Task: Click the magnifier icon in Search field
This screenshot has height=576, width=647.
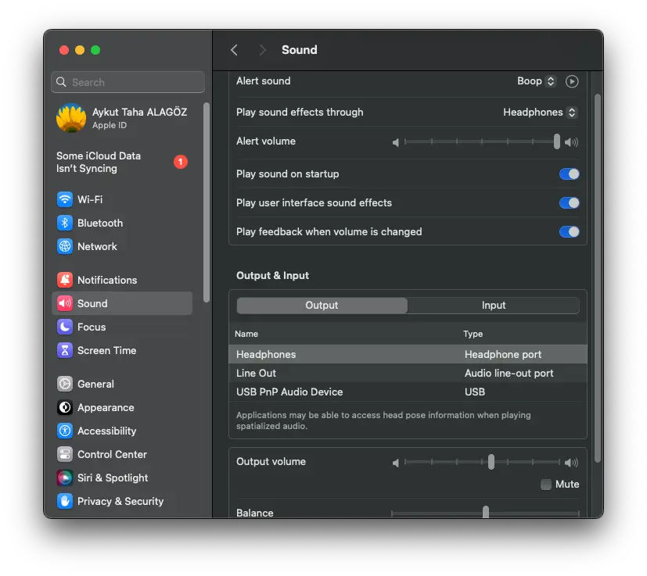Action: coord(61,82)
